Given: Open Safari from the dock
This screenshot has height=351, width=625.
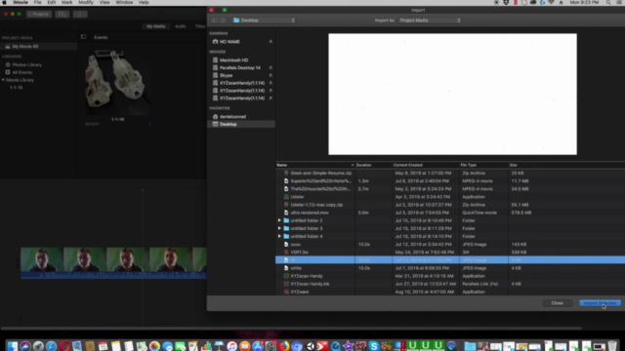Looking at the screenshot, I should pyautogui.click(x=51, y=346).
